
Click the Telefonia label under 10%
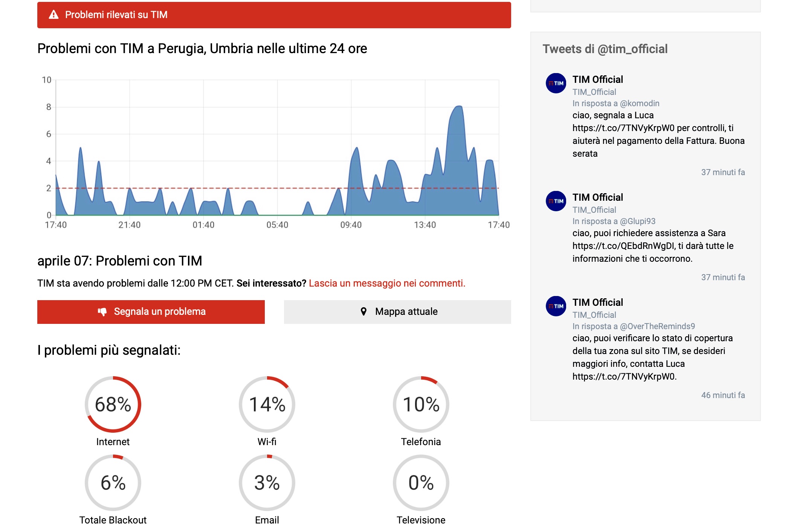pos(421,442)
